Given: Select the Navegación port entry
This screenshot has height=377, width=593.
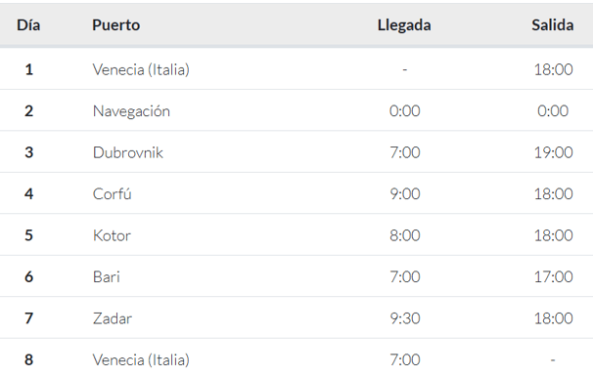Looking at the screenshot, I should coord(131,111).
